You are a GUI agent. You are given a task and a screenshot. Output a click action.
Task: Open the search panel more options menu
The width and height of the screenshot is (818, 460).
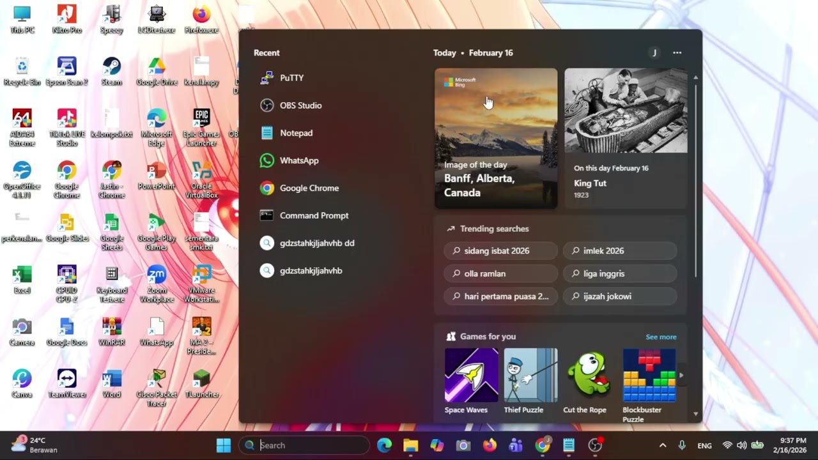(677, 53)
